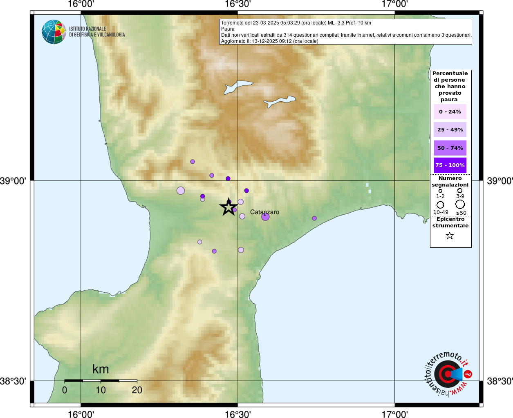Click the Catanzaro city label
The height and width of the screenshot is (418, 513).
pos(264,212)
